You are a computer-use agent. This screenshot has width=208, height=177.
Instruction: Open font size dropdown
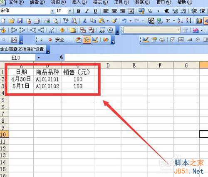(x=70, y=11)
